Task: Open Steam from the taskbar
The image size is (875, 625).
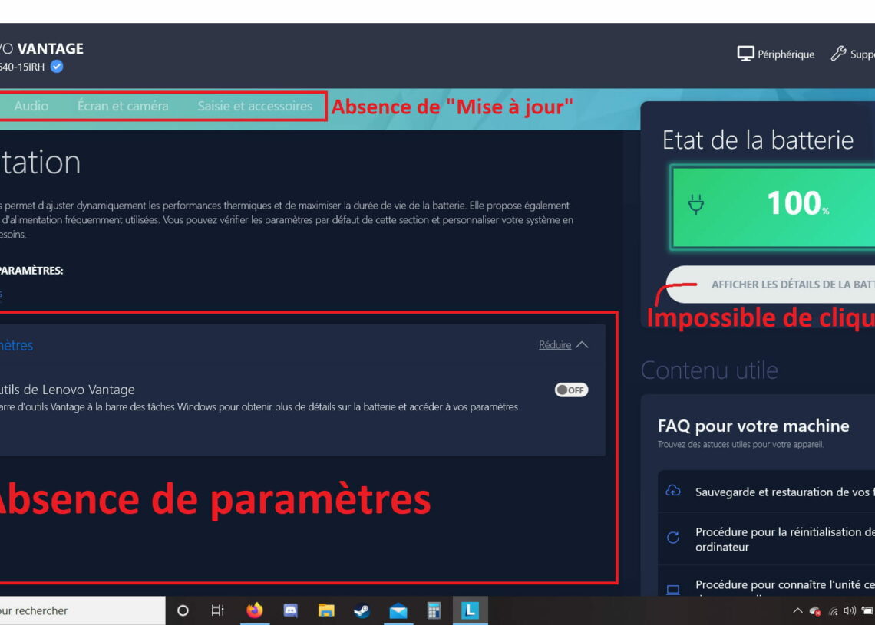Action: (362, 610)
